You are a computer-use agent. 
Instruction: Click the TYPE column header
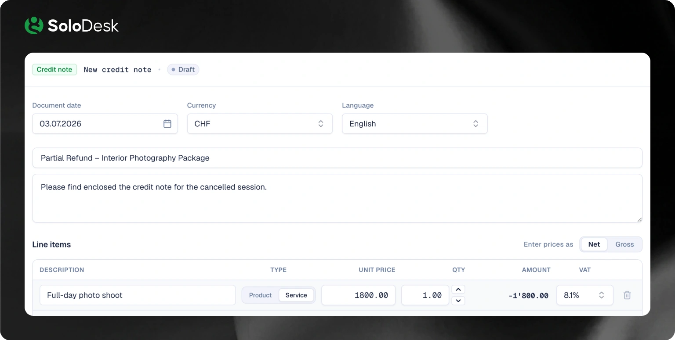click(278, 270)
